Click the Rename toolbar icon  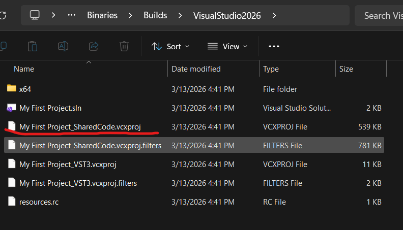[63, 46]
